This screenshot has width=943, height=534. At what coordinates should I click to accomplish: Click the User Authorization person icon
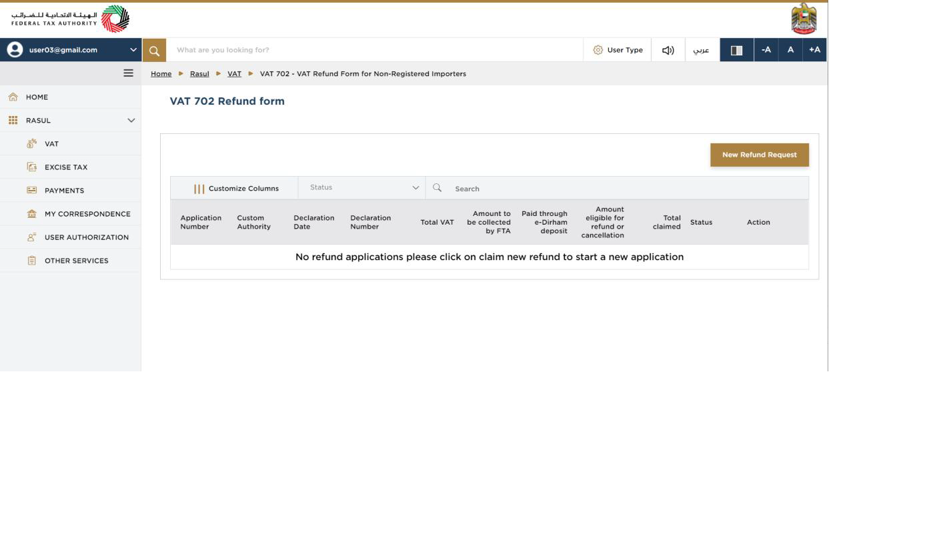tap(31, 237)
